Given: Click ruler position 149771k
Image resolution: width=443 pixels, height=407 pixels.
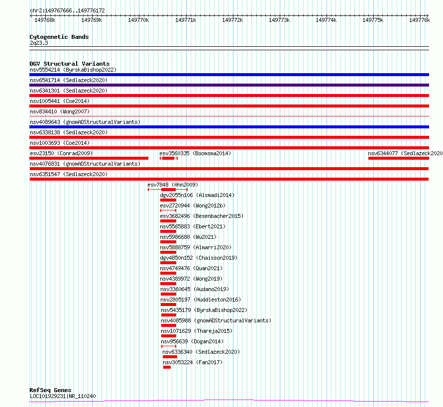Looking at the screenshot, I should 186,20.
